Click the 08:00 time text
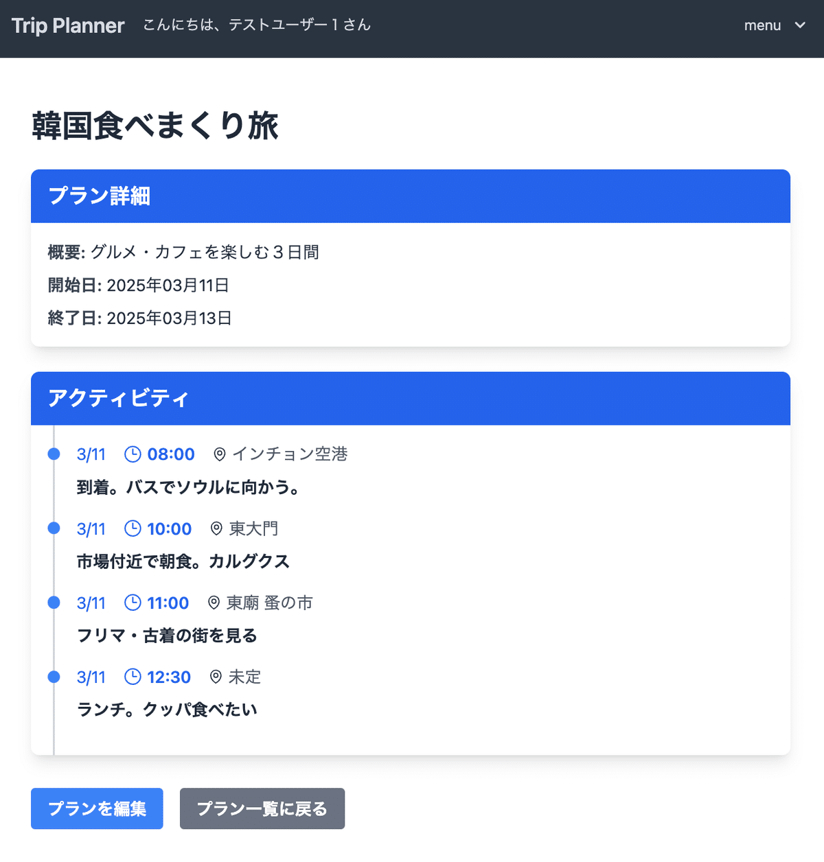The width and height of the screenshot is (824, 862). 171,454
